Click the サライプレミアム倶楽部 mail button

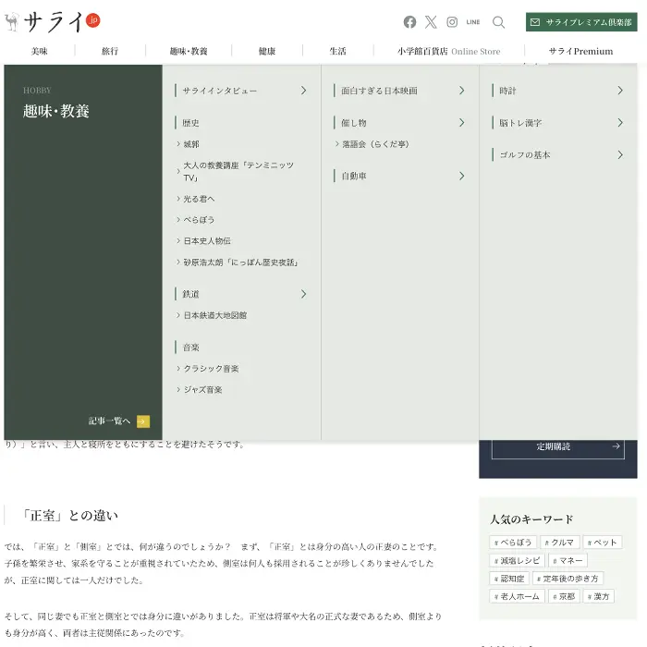pyautogui.click(x=581, y=22)
